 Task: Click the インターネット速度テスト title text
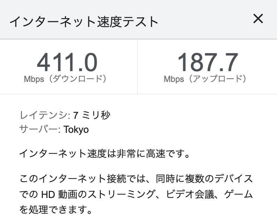click(84, 22)
